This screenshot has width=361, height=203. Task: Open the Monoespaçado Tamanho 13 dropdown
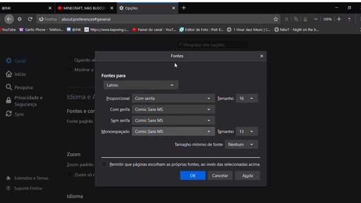(247, 131)
